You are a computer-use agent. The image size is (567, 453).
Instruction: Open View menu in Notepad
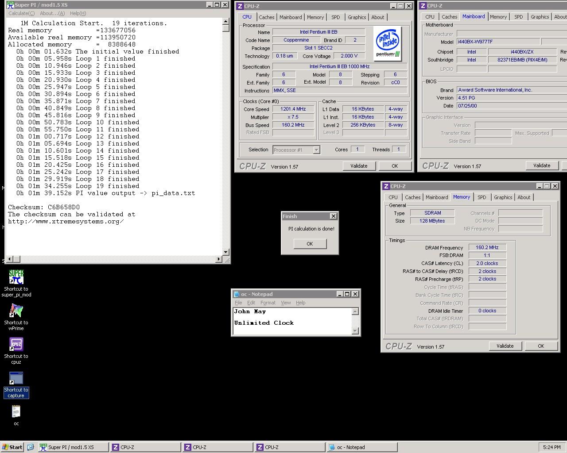tap(286, 303)
